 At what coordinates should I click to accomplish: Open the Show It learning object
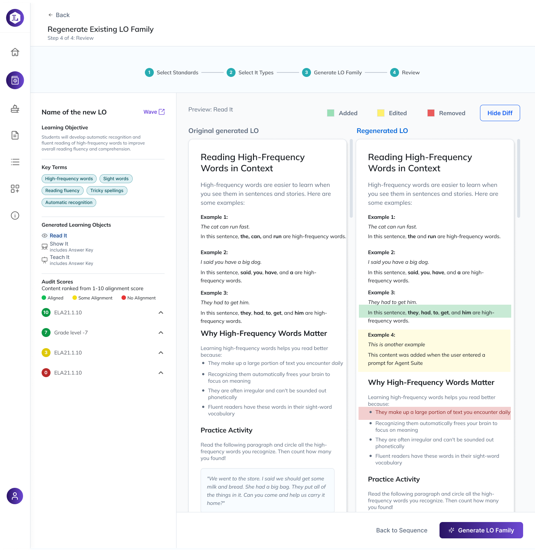[x=59, y=244]
